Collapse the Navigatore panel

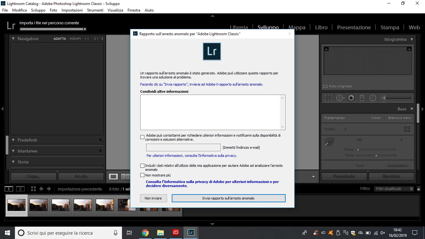click(13, 39)
